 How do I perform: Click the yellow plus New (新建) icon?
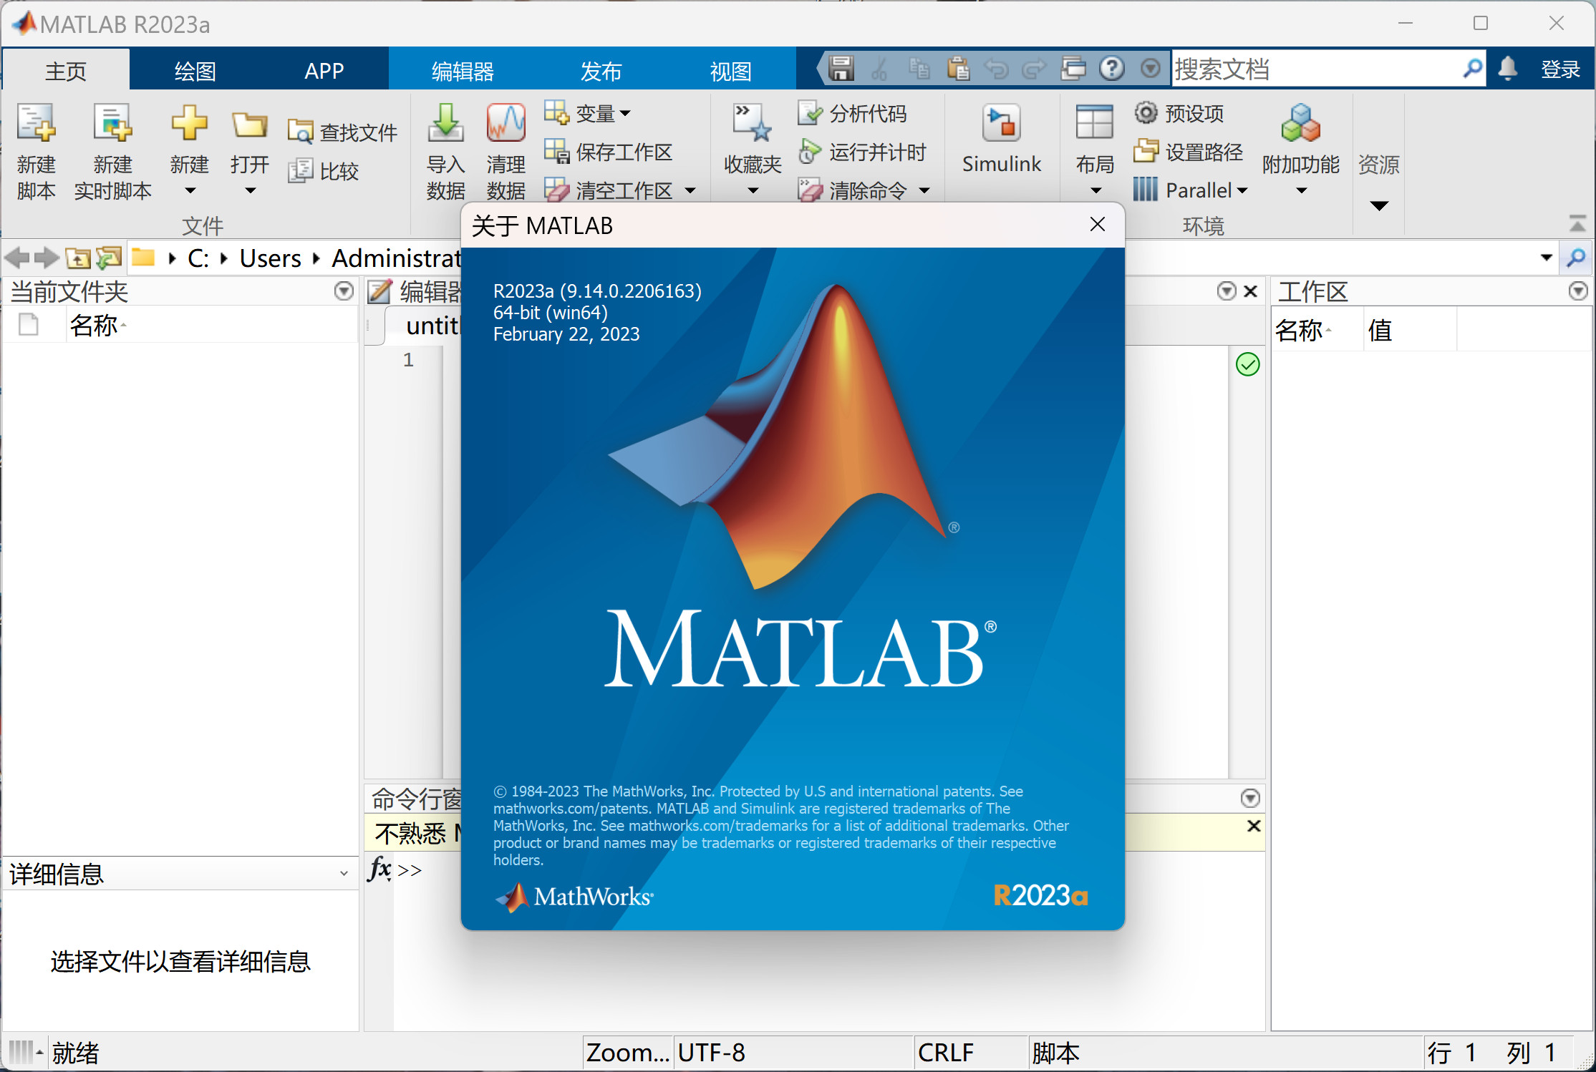pos(189,123)
